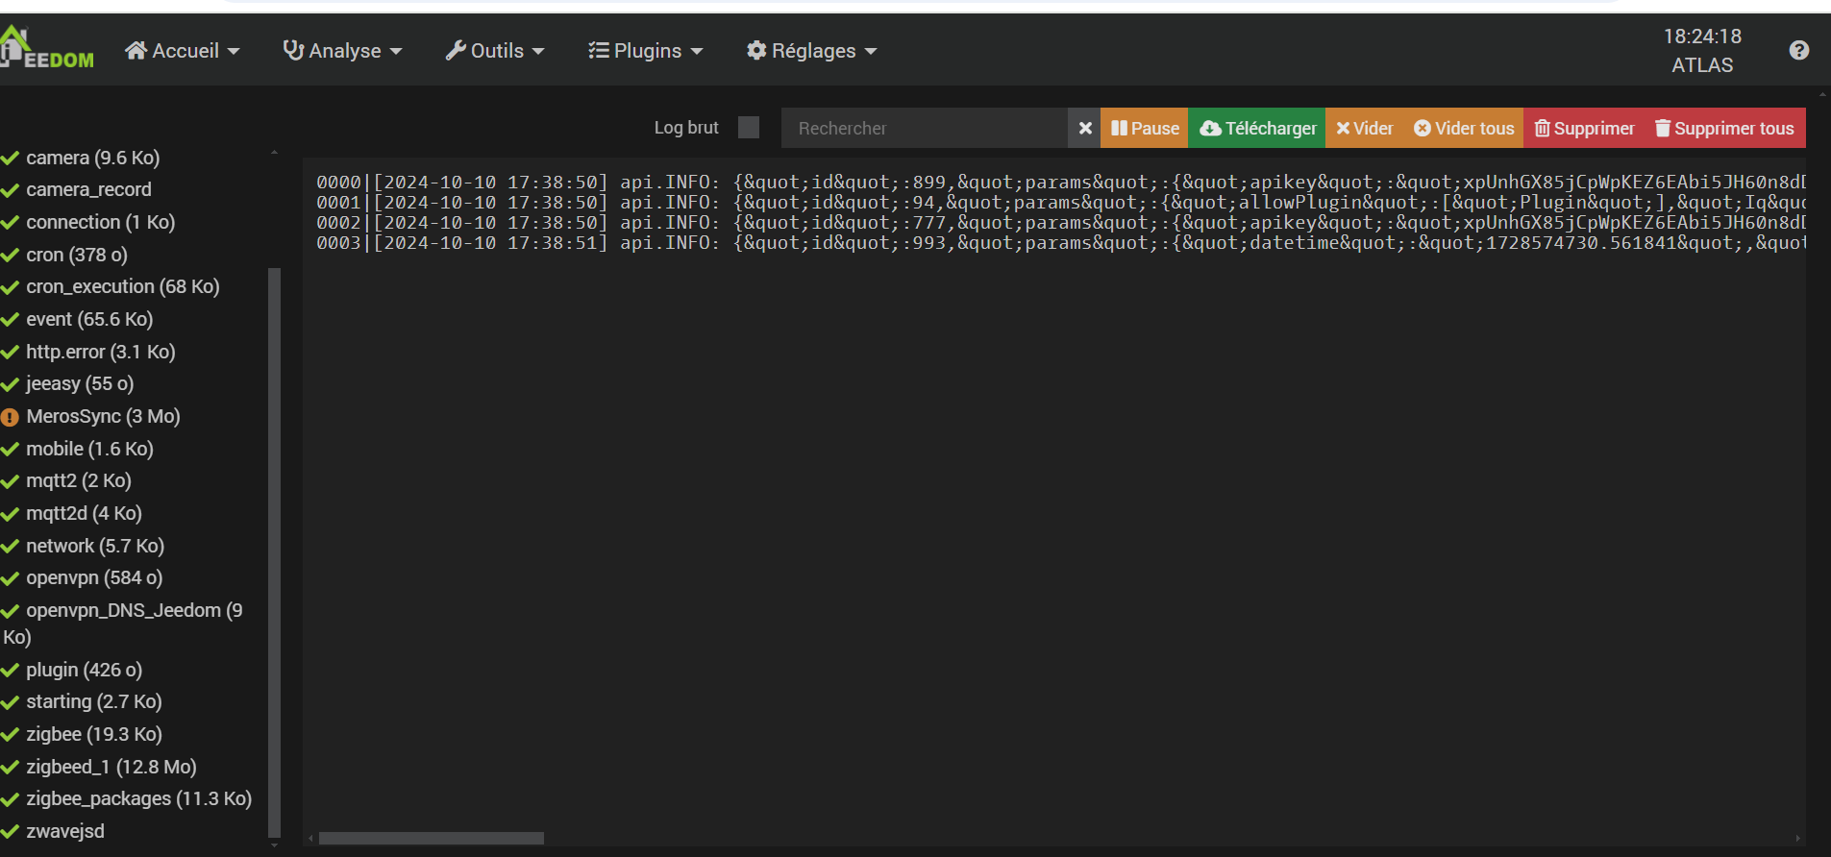Screen dimensions: 1831x857
Task: Click the Supprimer trash button
Action: [x=1584, y=129]
